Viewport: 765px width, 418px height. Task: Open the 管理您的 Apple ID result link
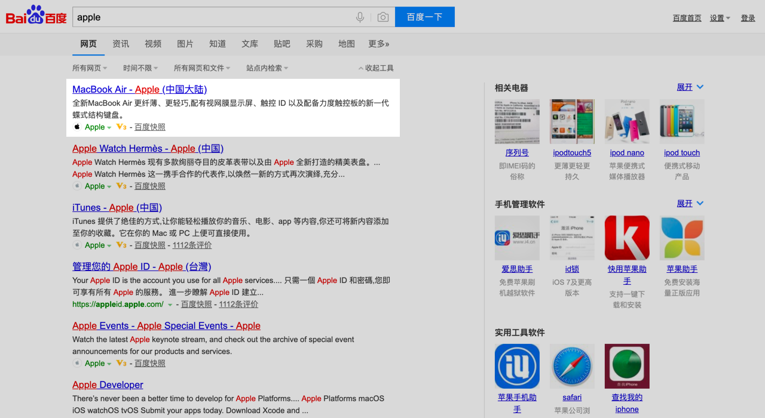click(142, 267)
